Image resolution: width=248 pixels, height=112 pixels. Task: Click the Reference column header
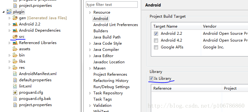pyautogui.click(x=186, y=88)
